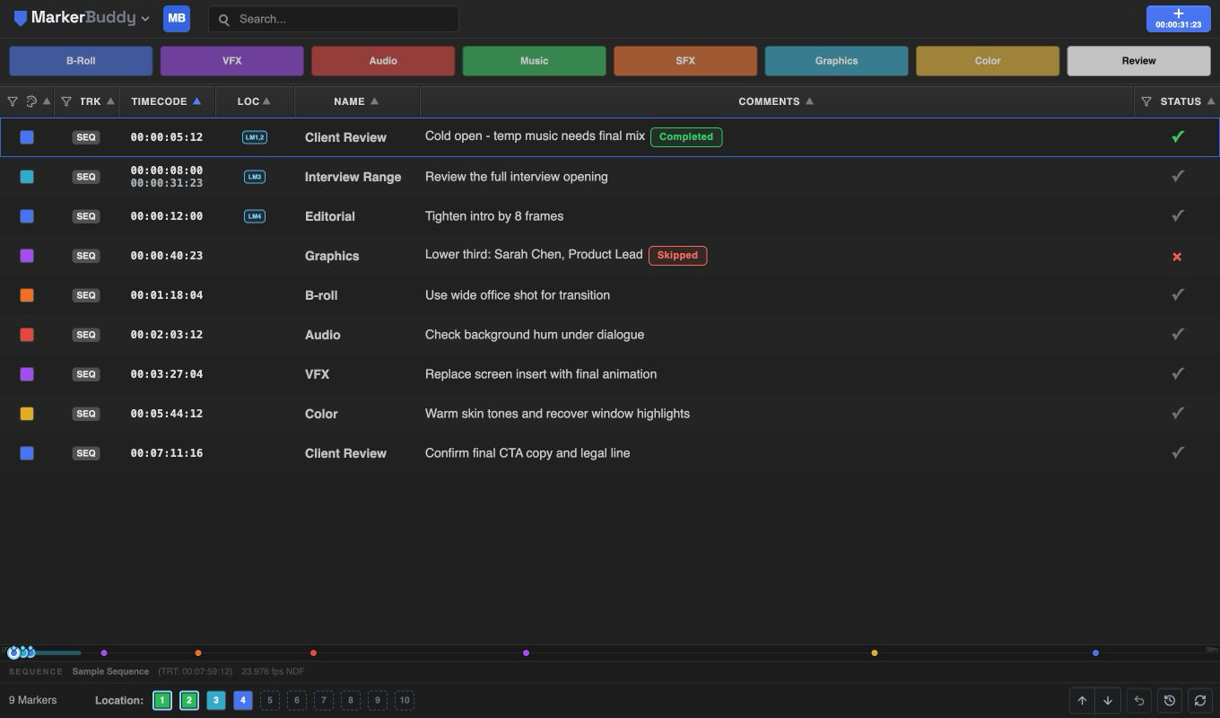Click color swatch of Editorial row
Screen dimensions: 1220x718
pos(27,216)
